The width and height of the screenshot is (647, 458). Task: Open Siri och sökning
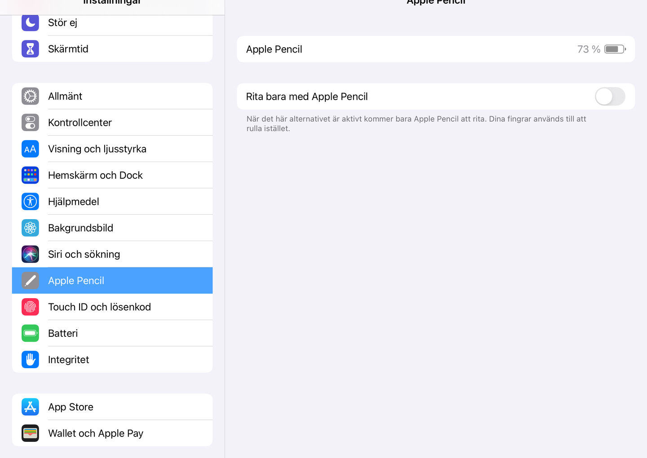[112, 254]
